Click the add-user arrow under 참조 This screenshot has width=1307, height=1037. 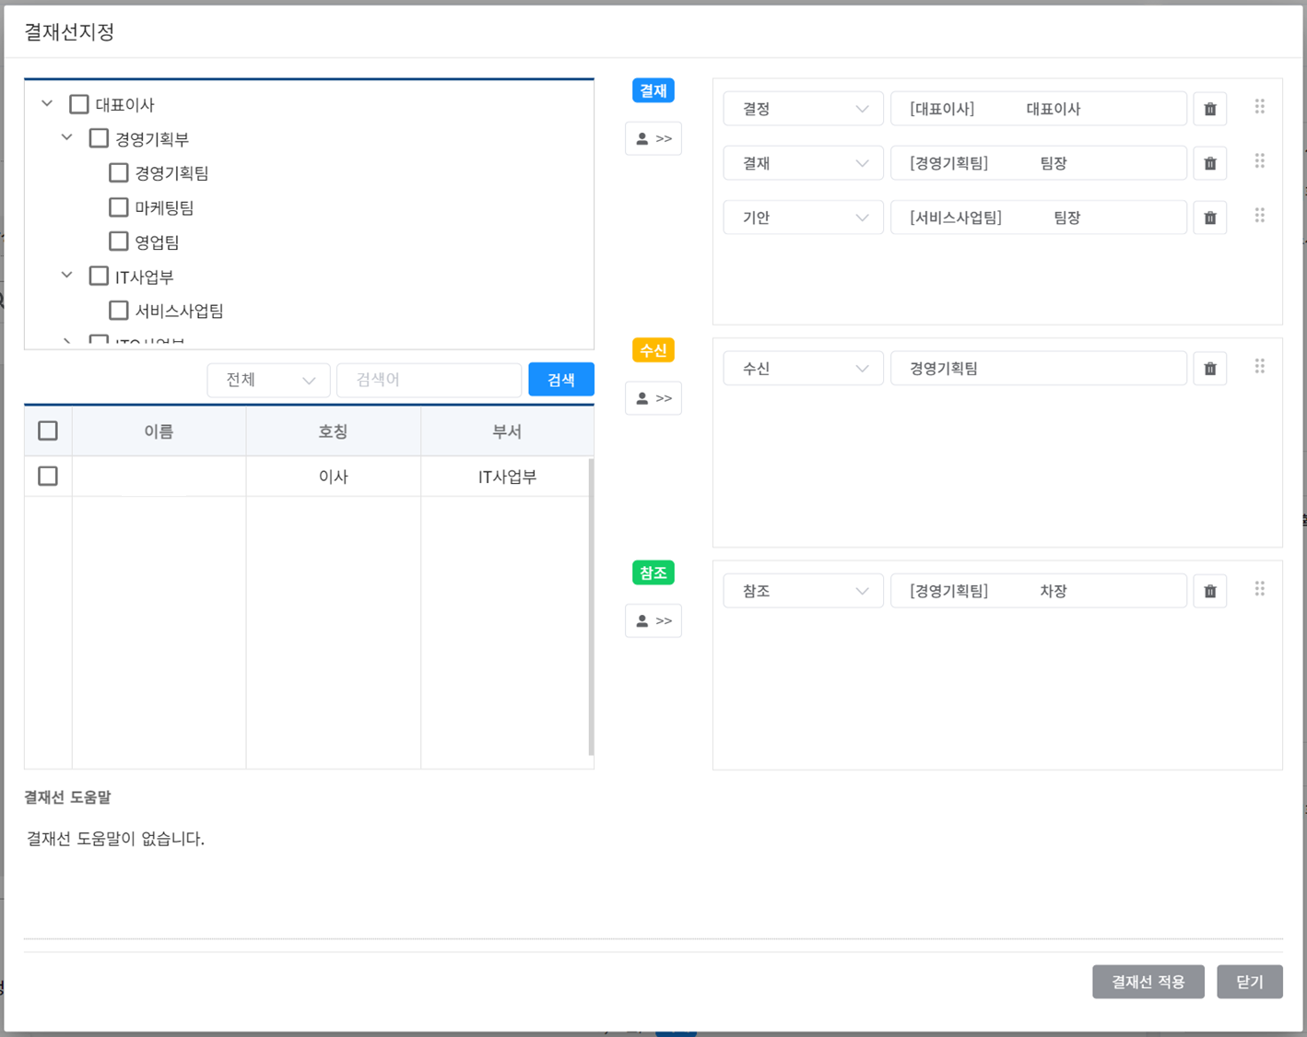tap(653, 620)
